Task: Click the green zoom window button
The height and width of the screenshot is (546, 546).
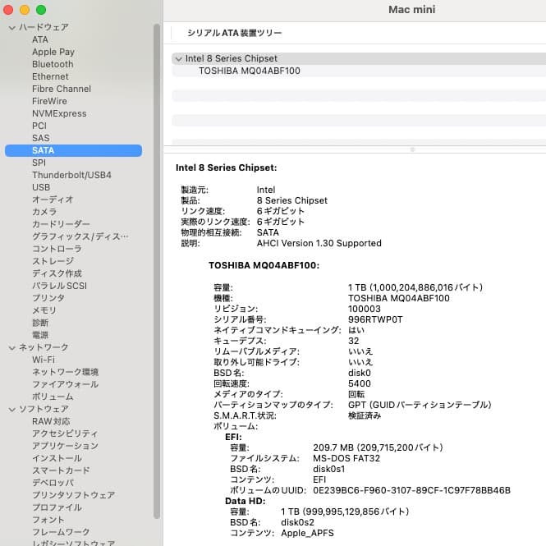Action: click(x=41, y=10)
